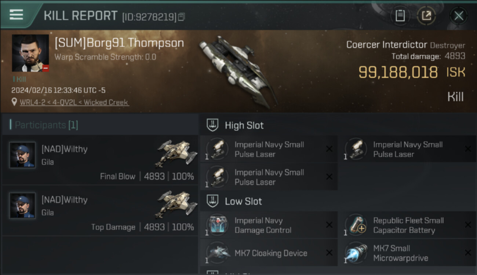This screenshot has height=275, width=477.
Task: Select the Participants tab
Action: point(46,125)
